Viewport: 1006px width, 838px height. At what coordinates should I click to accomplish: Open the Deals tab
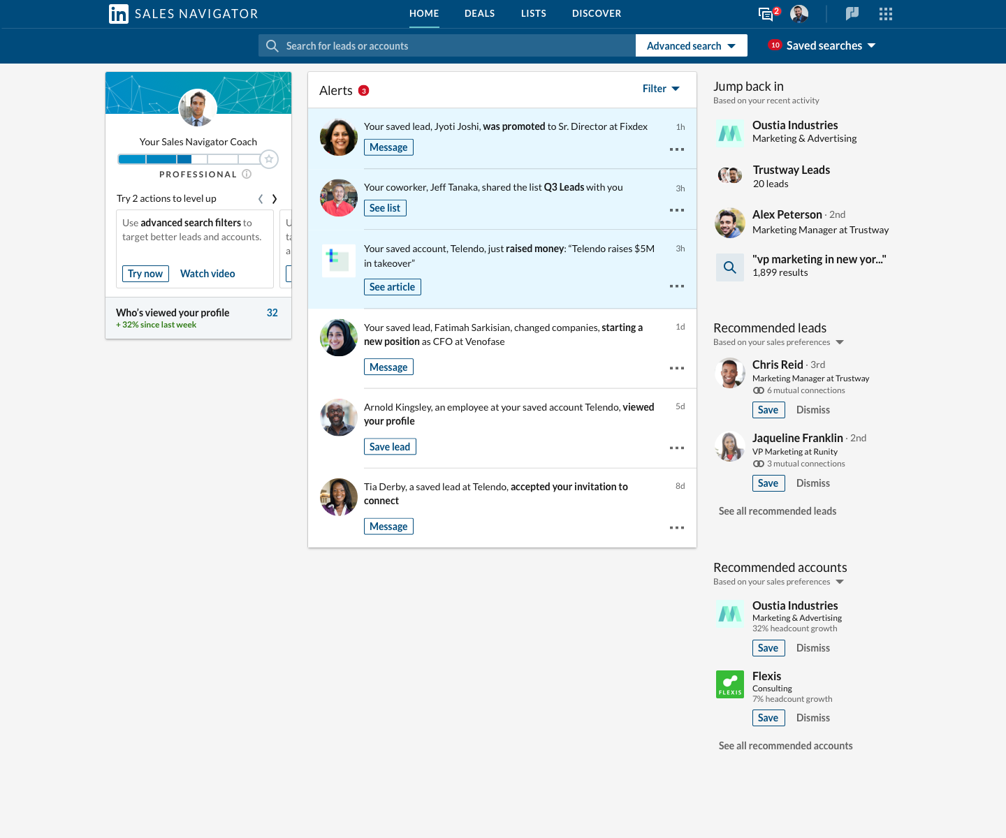(480, 14)
